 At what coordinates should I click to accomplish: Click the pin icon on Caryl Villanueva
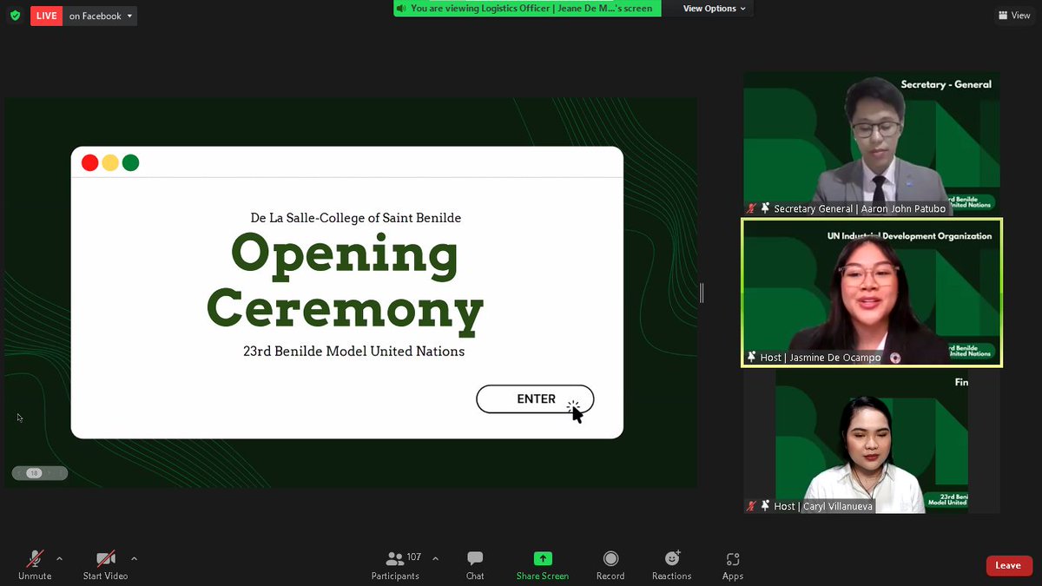click(x=765, y=506)
